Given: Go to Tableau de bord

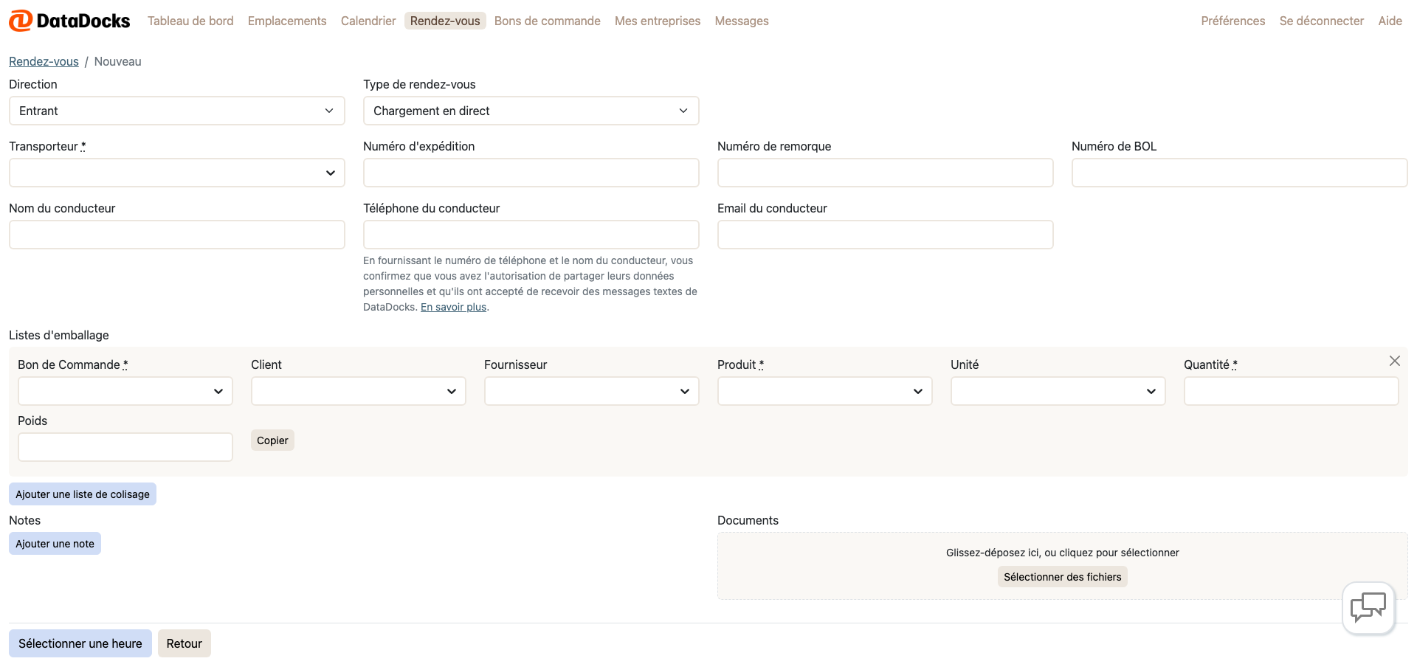Looking at the screenshot, I should point(190,21).
